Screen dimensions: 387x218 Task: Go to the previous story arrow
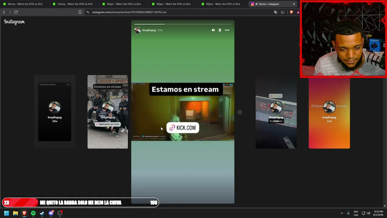tap(126, 112)
